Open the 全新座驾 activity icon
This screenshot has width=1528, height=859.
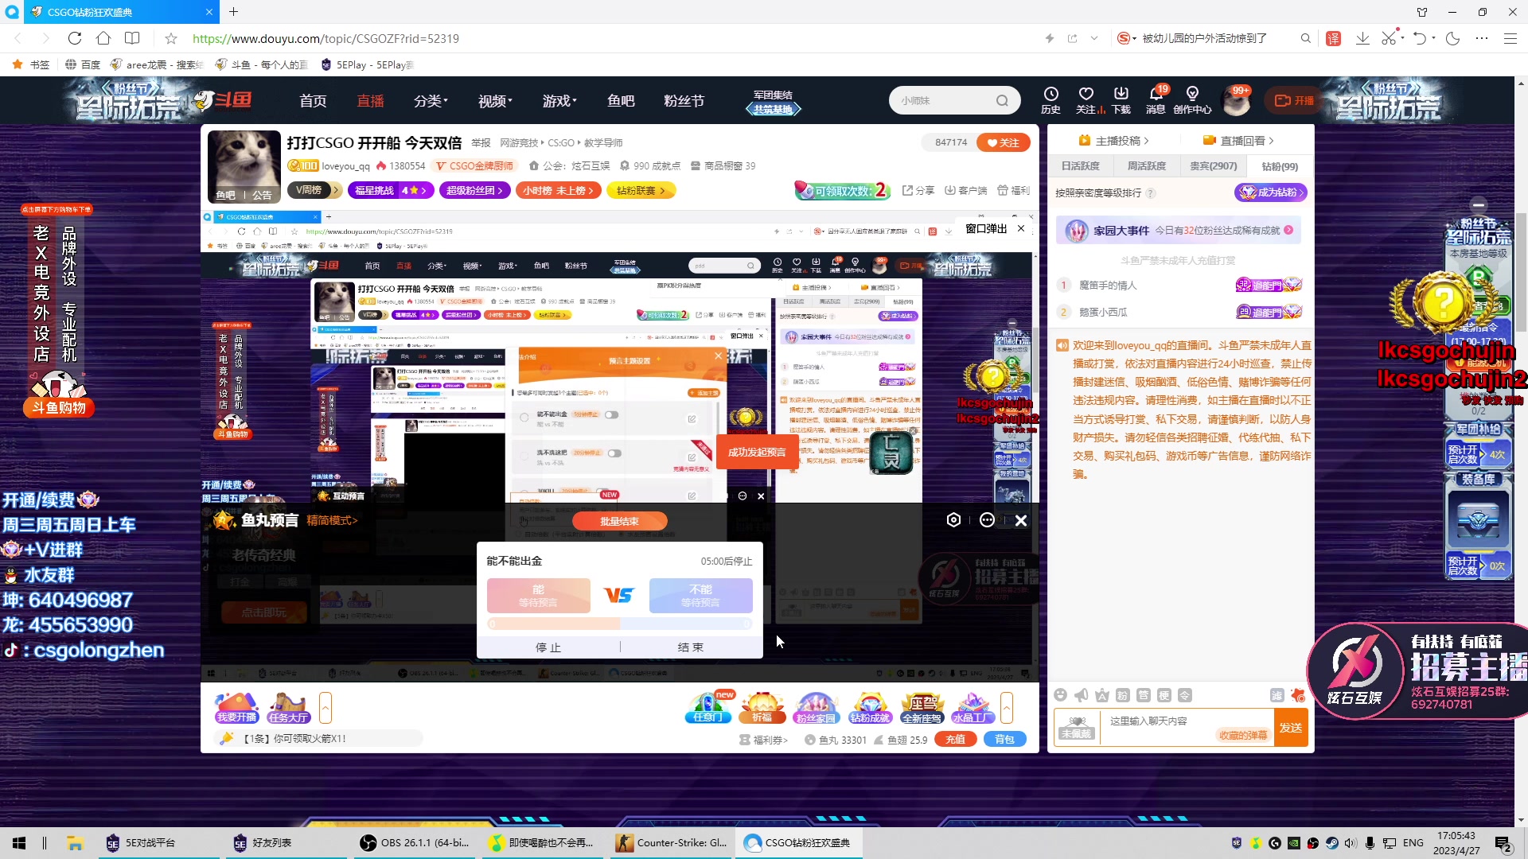click(x=922, y=707)
